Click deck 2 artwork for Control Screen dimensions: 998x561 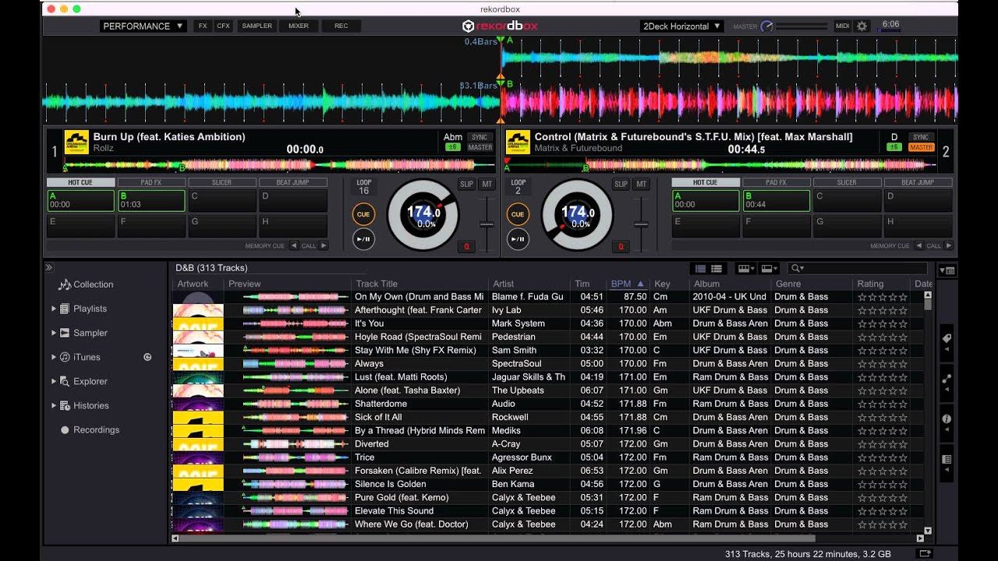(x=518, y=143)
